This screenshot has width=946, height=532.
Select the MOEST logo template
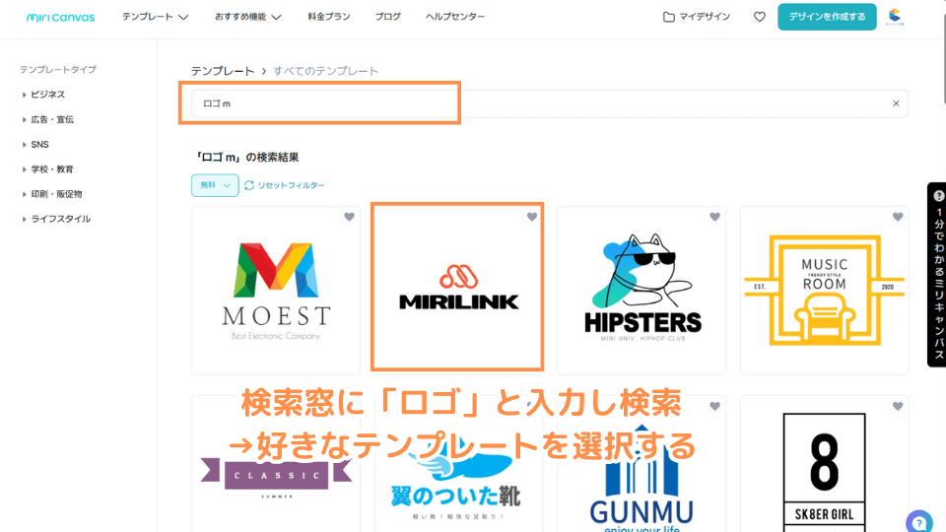pos(276,291)
